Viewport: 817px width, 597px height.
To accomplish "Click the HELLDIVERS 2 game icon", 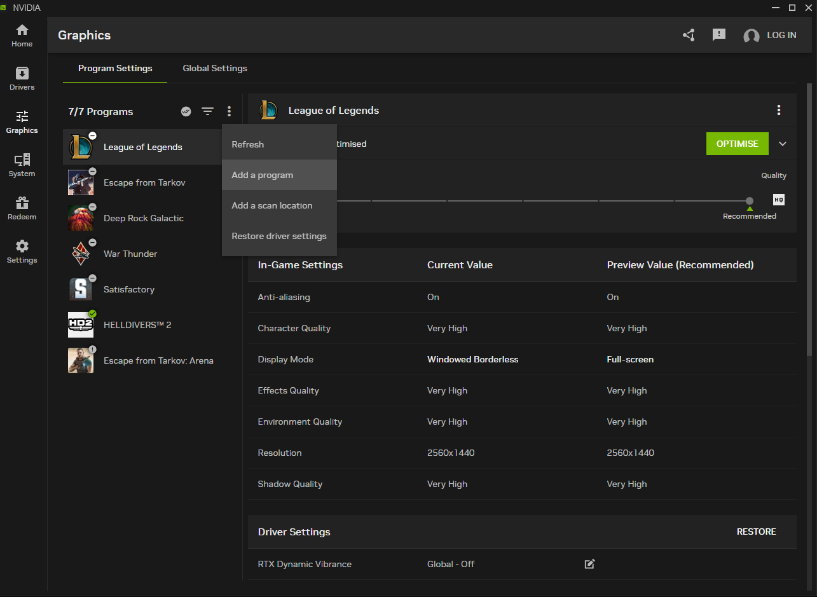I will 81,325.
